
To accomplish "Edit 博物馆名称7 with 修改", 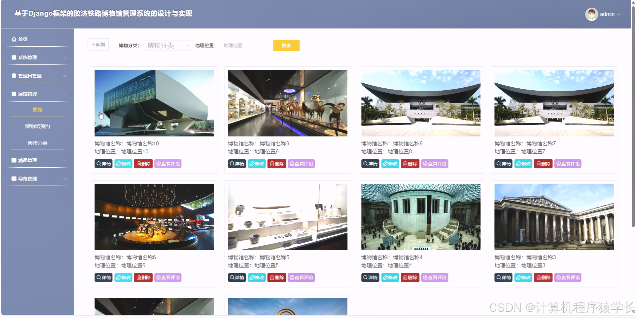I will point(524,164).
